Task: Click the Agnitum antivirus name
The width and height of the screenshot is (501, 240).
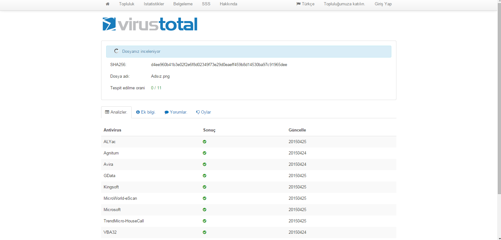Action: [111, 153]
